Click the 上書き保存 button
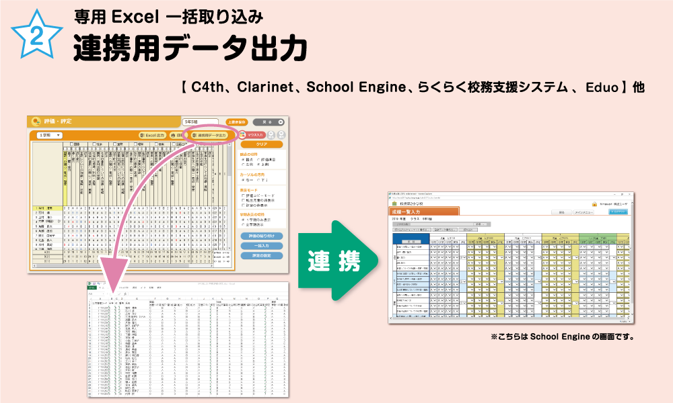The image size is (673, 403). [236, 122]
